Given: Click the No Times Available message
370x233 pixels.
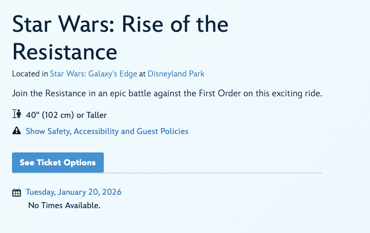Looking at the screenshot, I should [64, 205].
